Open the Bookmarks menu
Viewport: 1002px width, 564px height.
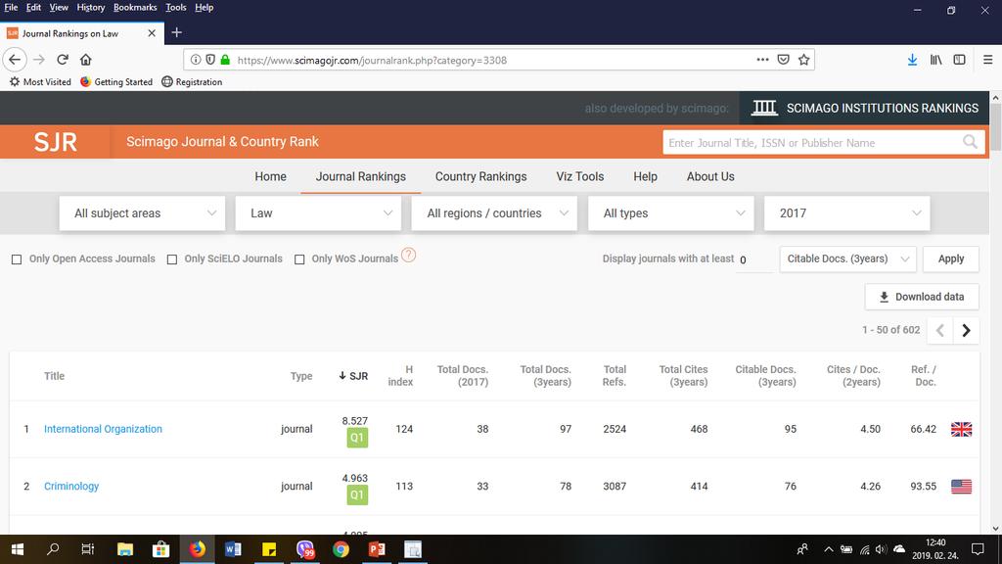click(135, 8)
